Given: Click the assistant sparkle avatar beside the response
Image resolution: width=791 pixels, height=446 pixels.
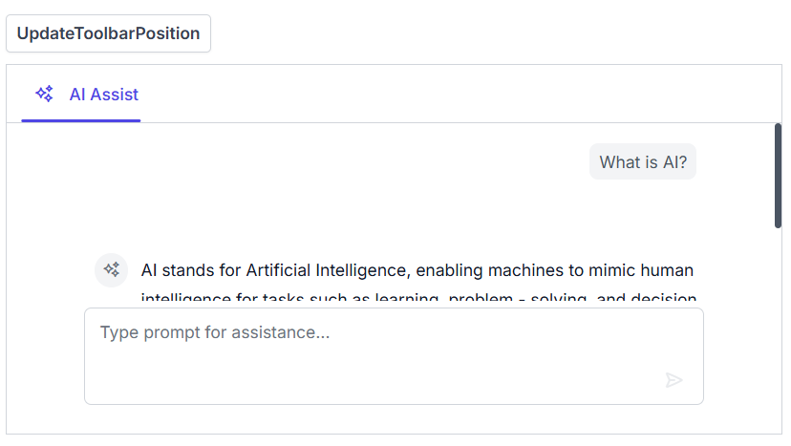Looking at the screenshot, I should tap(111, 270).
